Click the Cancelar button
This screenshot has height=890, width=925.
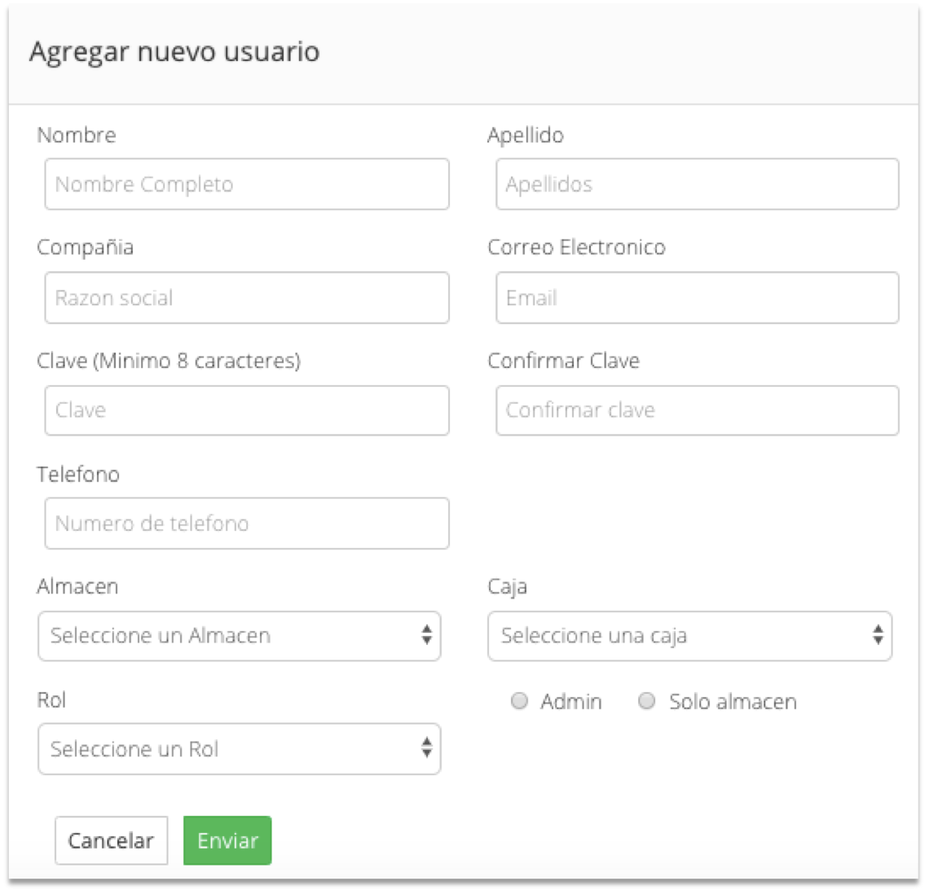[x=111, y=840]
